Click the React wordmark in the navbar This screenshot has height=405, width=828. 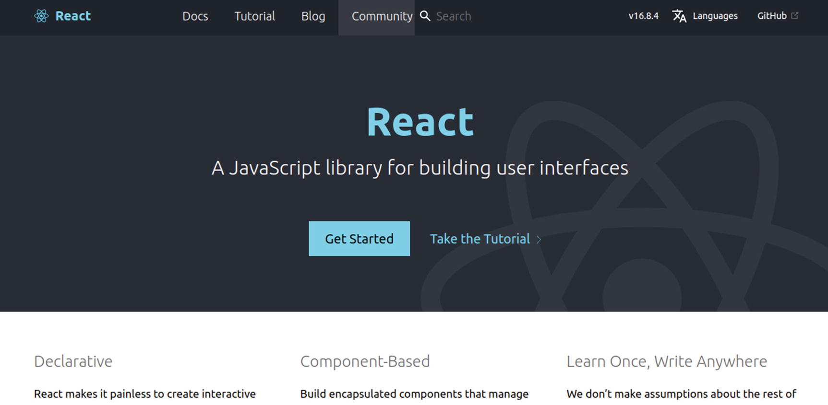(73, 16)
